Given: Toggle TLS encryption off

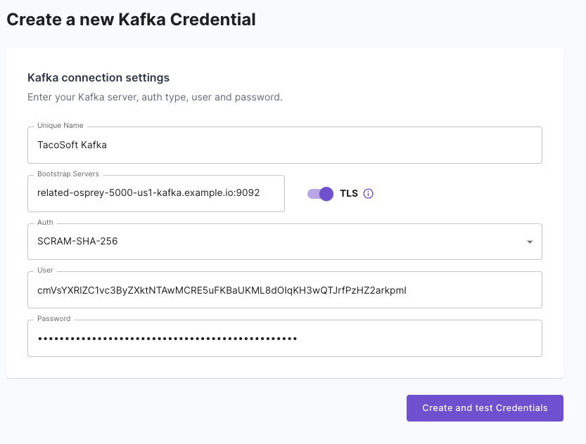Looking at the screenshot, I should point(320,193).
